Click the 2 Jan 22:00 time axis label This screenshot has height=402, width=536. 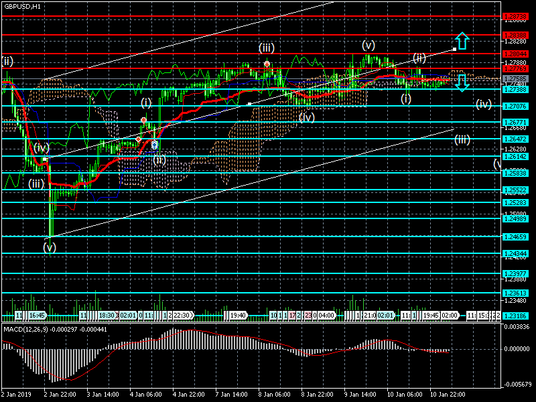(60, 395)
